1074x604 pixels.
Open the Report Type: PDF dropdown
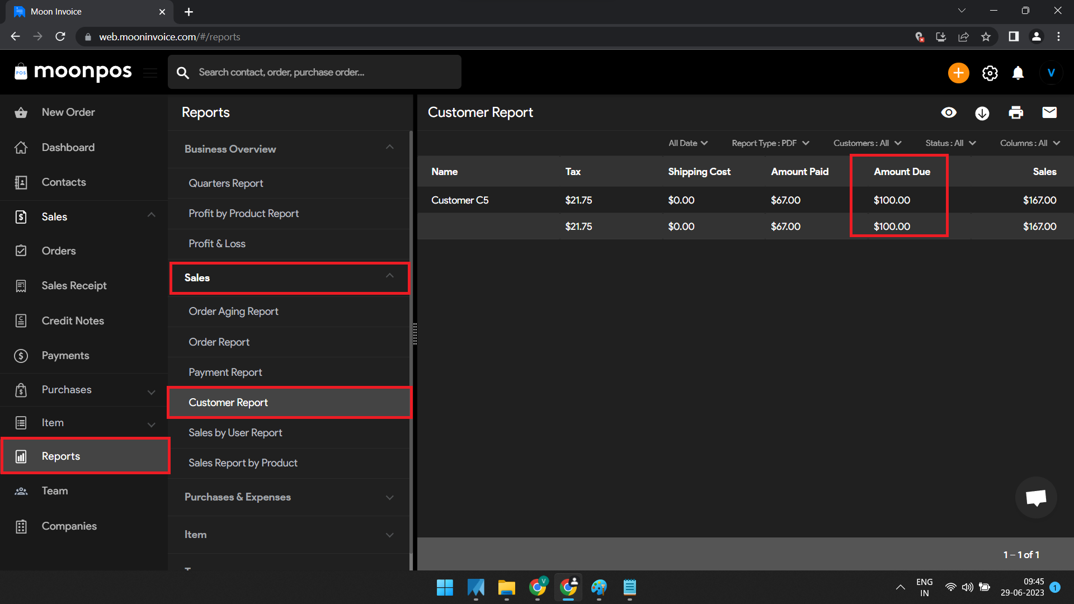[770, 143]
